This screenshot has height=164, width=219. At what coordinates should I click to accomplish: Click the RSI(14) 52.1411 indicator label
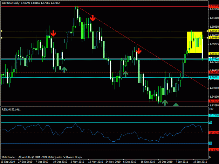[x=11, y=109]
